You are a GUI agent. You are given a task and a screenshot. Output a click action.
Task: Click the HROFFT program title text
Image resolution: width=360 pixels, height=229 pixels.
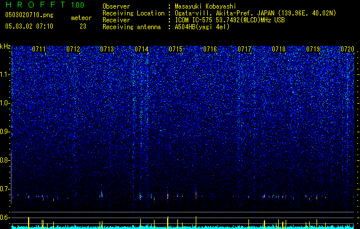click(x=35, y=5)
